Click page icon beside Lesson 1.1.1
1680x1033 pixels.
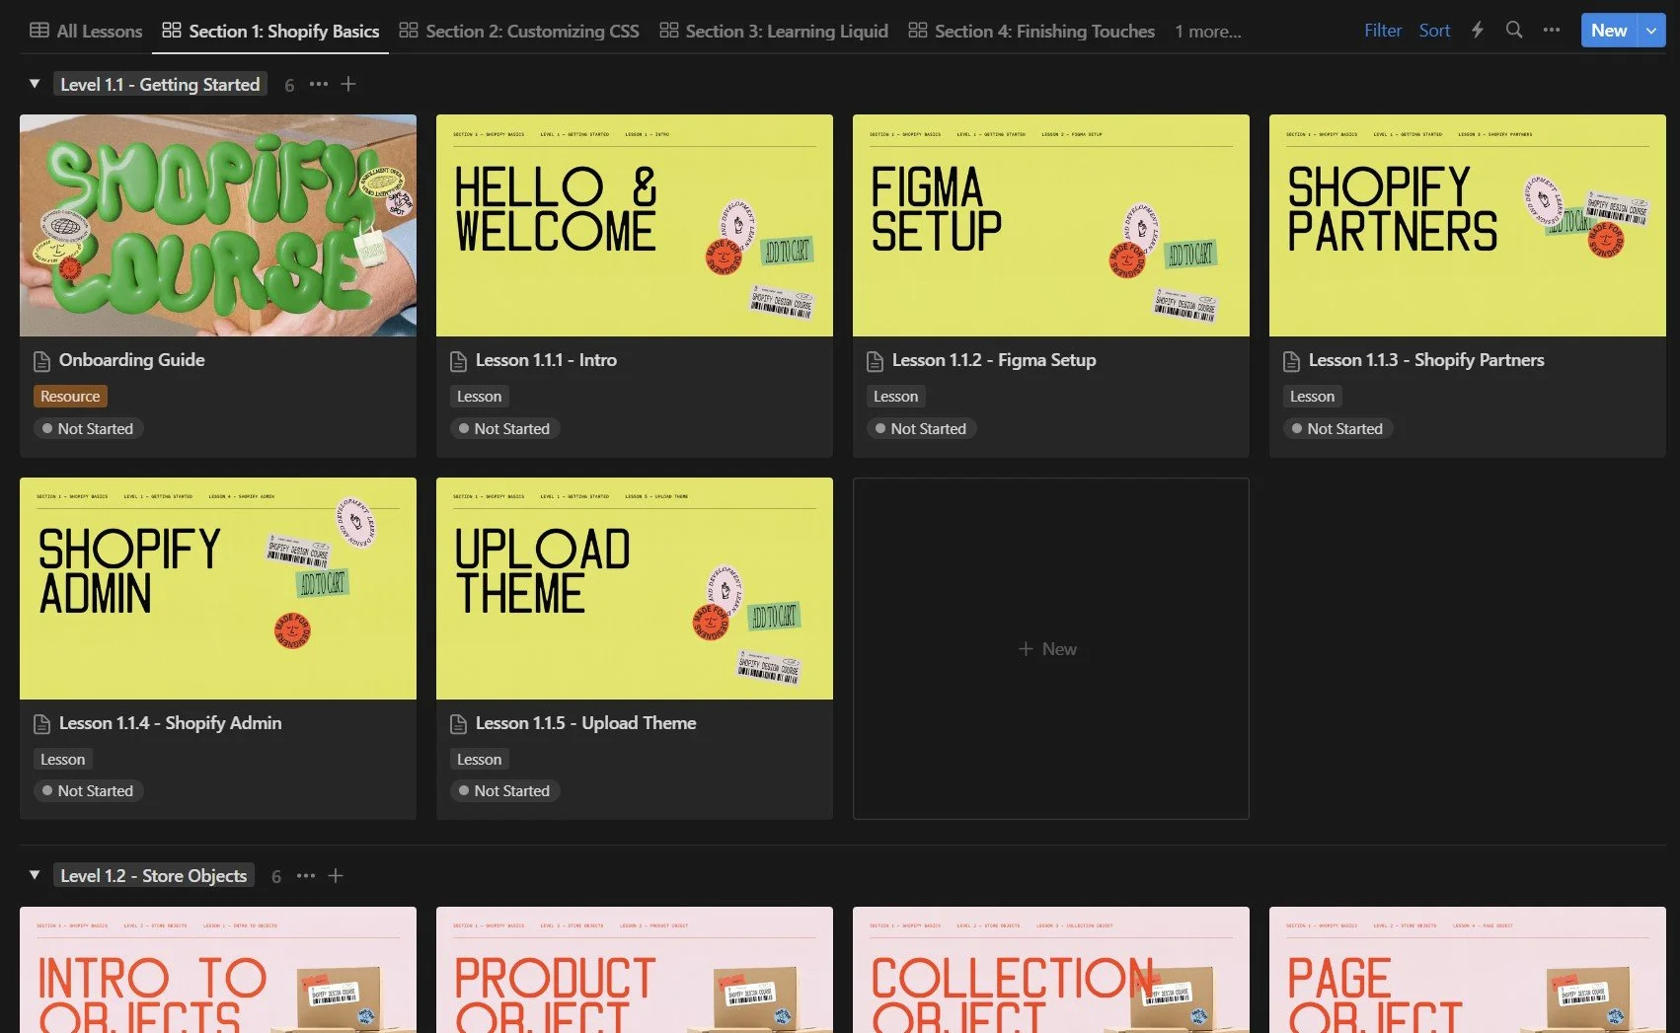coord(459,361)
